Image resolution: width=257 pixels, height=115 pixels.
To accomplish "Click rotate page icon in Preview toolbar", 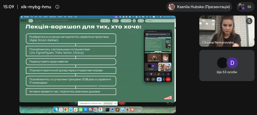I will tap(126, 21).
